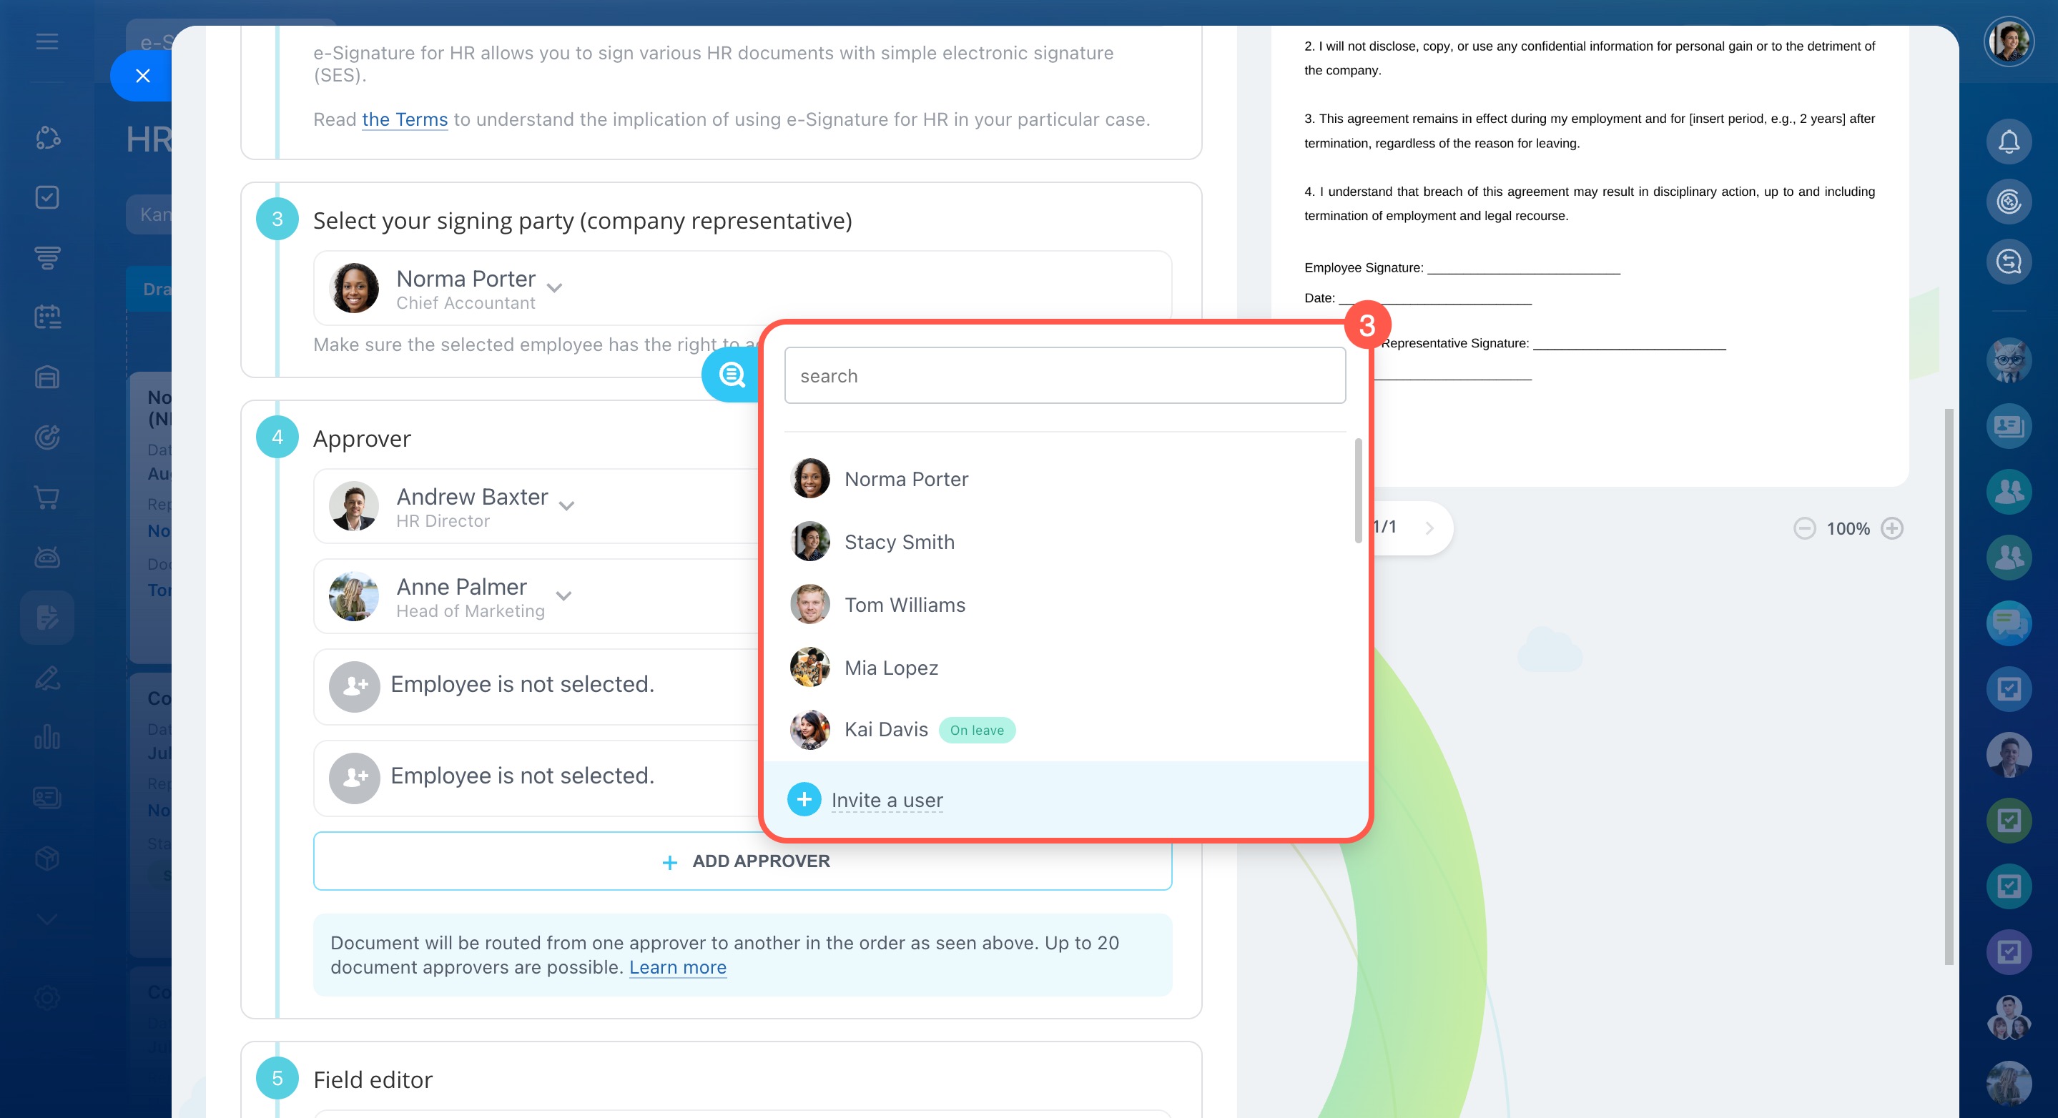Expand the Norma Porter signing party dropdown
Viewport: 2058px width, 1118px height.
(554, 287)
